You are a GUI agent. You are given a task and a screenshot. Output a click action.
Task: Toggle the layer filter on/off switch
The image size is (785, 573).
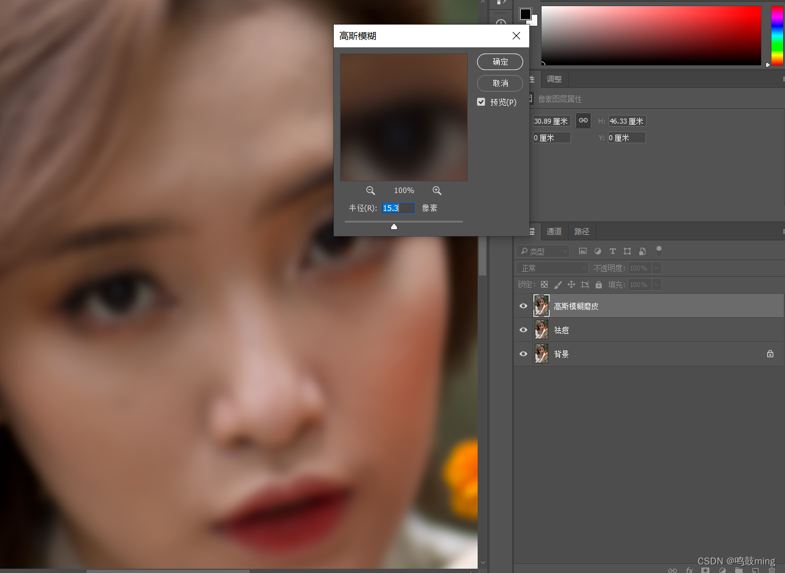click(x=659, y=250)
